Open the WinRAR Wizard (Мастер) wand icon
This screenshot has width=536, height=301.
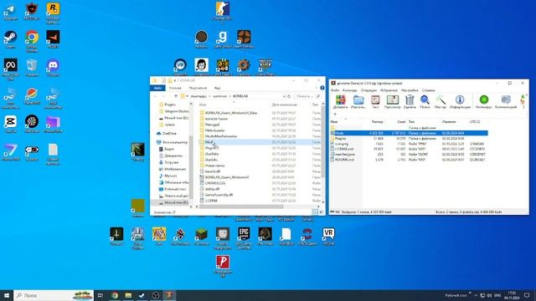[441, 102]
